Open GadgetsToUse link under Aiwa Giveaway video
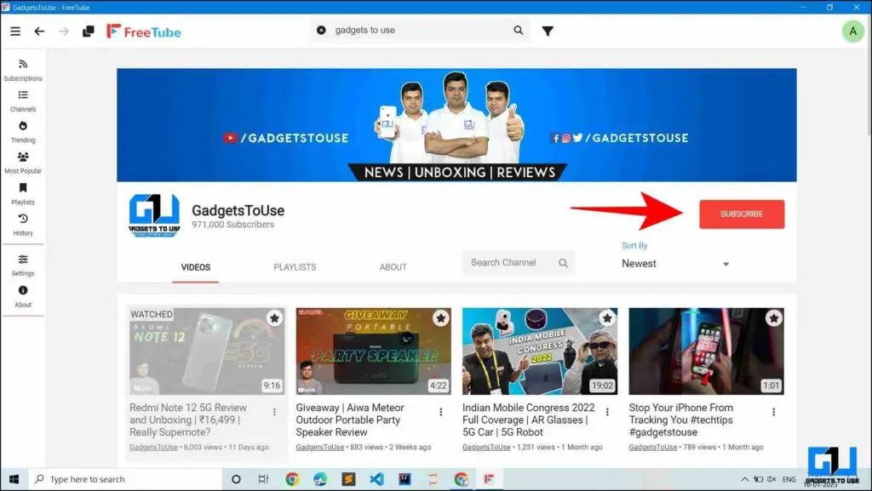Image resolution: width=872 pixels, height=491 pixels. tap(320, 447)
